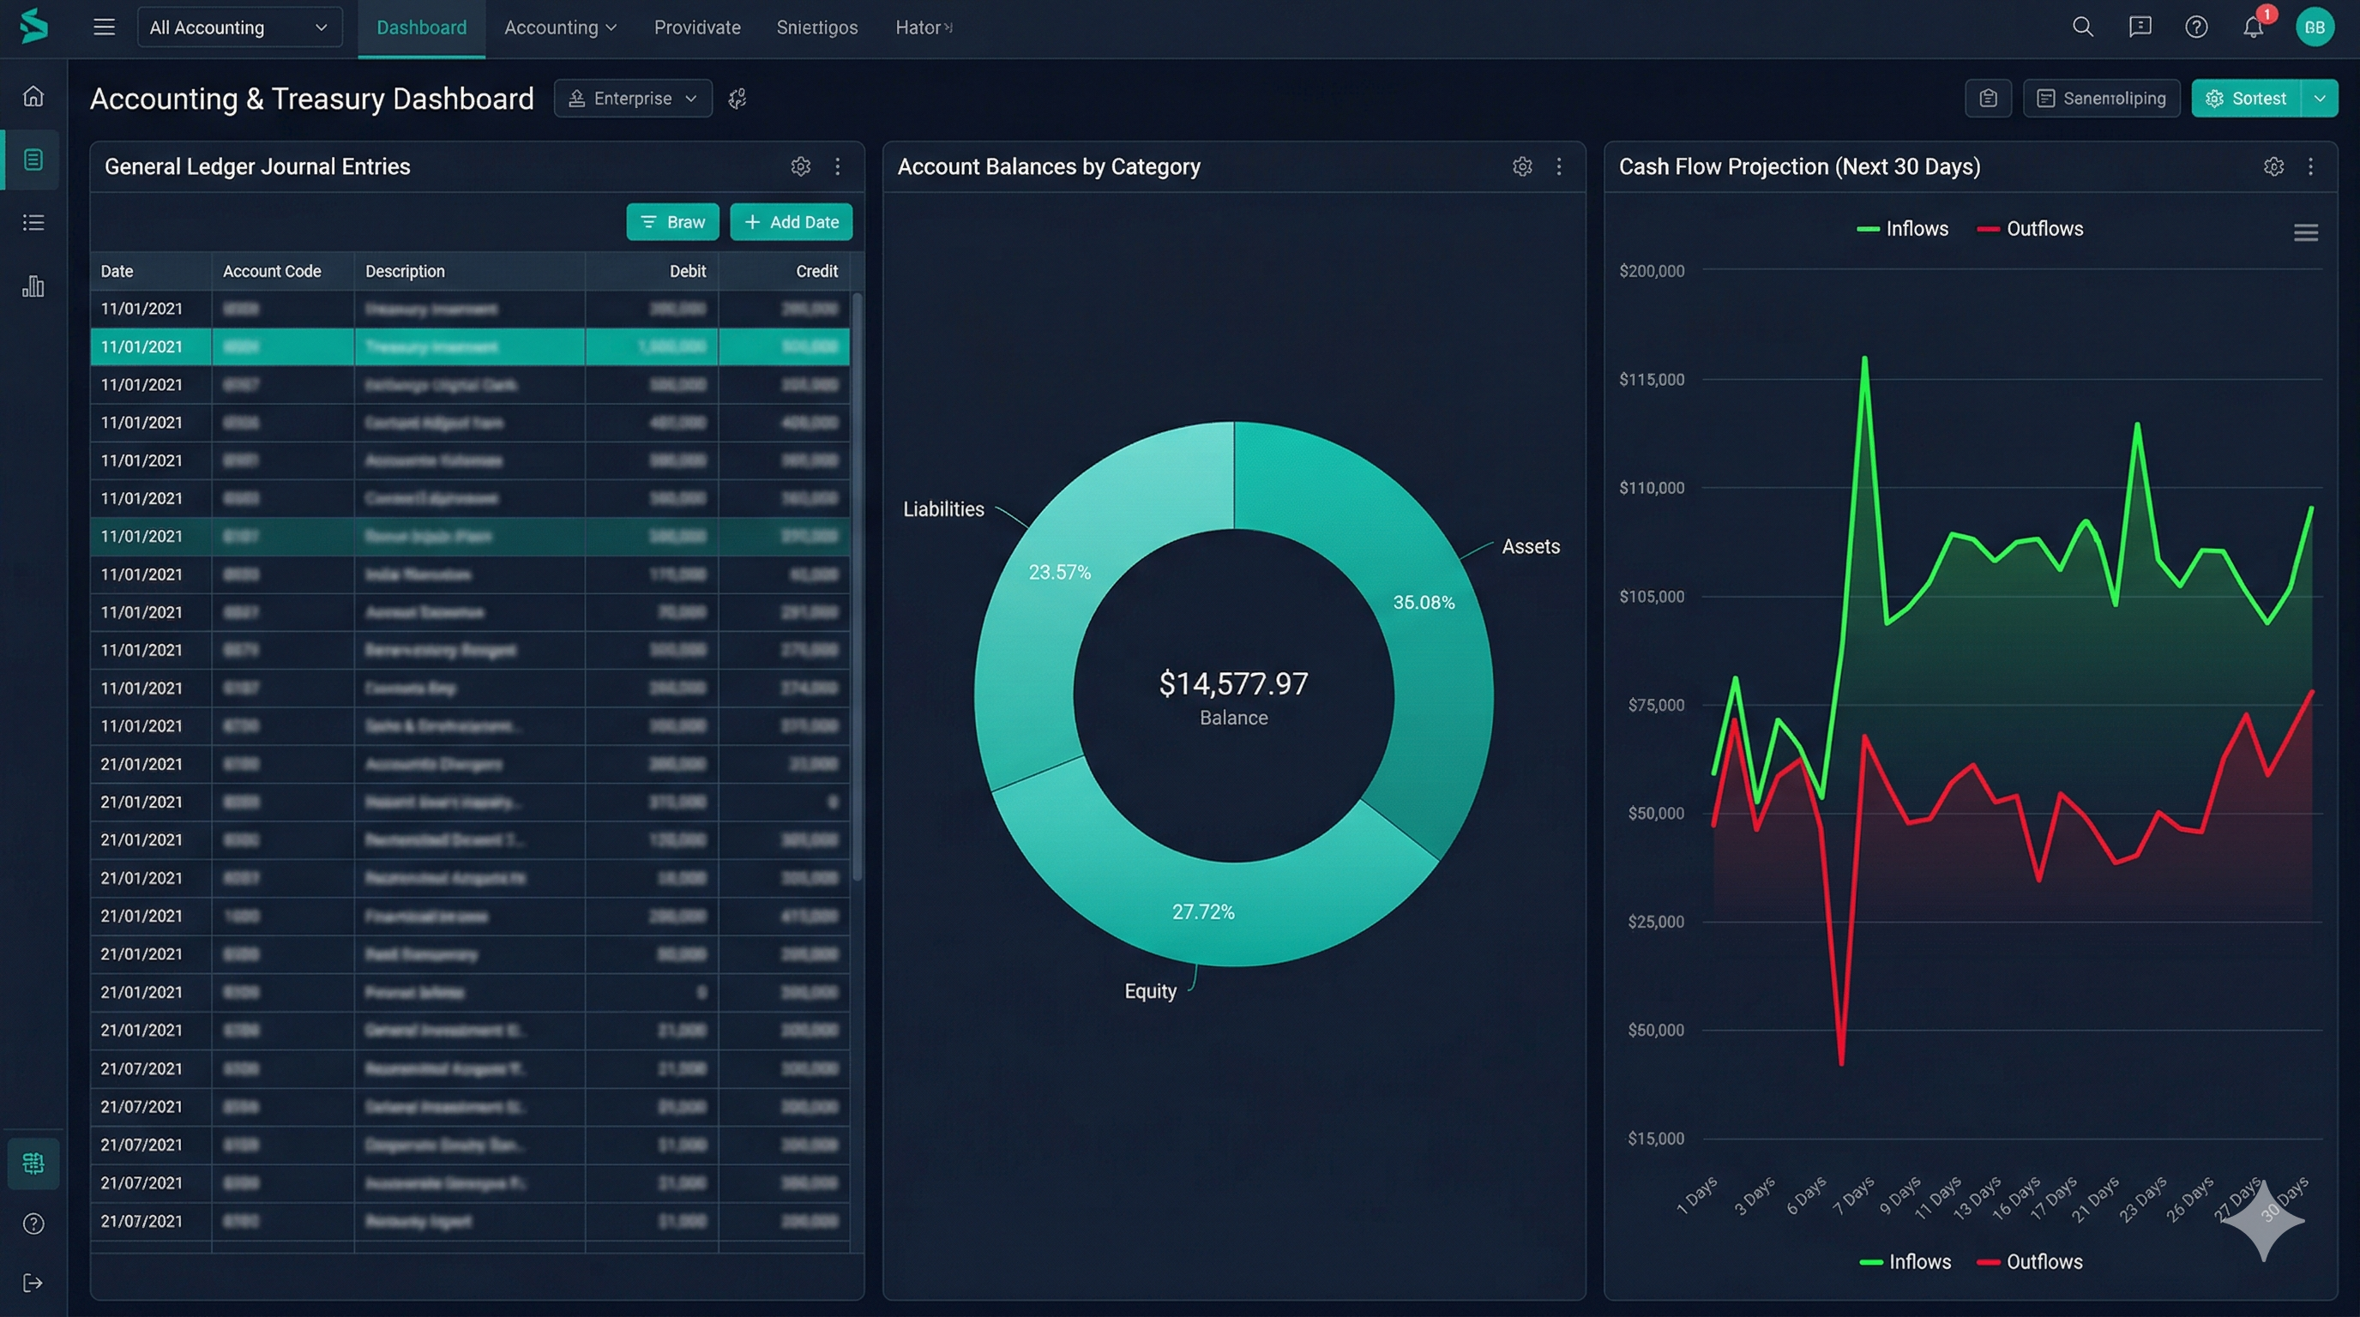2360x1317 pixels.
Task: Hide the Inflows series in the legend
Action: click(1903, 228)
